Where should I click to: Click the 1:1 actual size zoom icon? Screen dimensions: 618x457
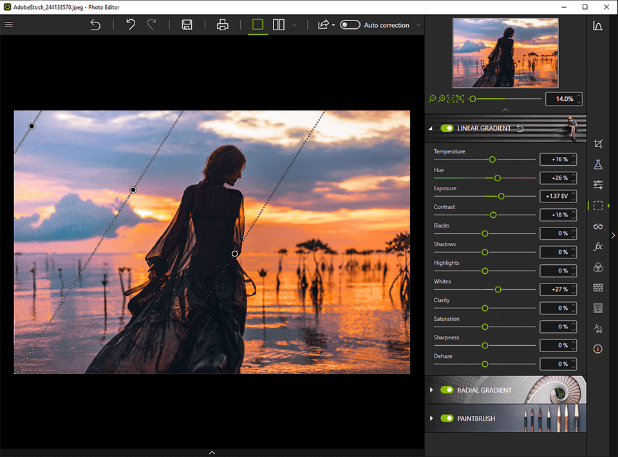click(449, 98)
